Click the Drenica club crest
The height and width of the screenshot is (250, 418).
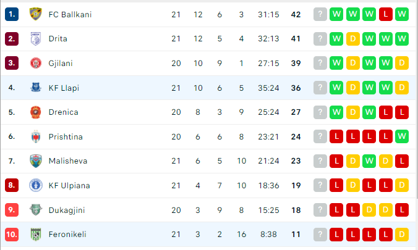tap(35, 112)
